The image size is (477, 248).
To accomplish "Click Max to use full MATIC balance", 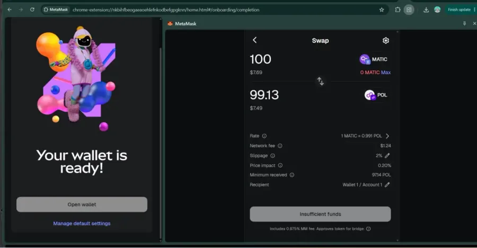I will [386, 73].
